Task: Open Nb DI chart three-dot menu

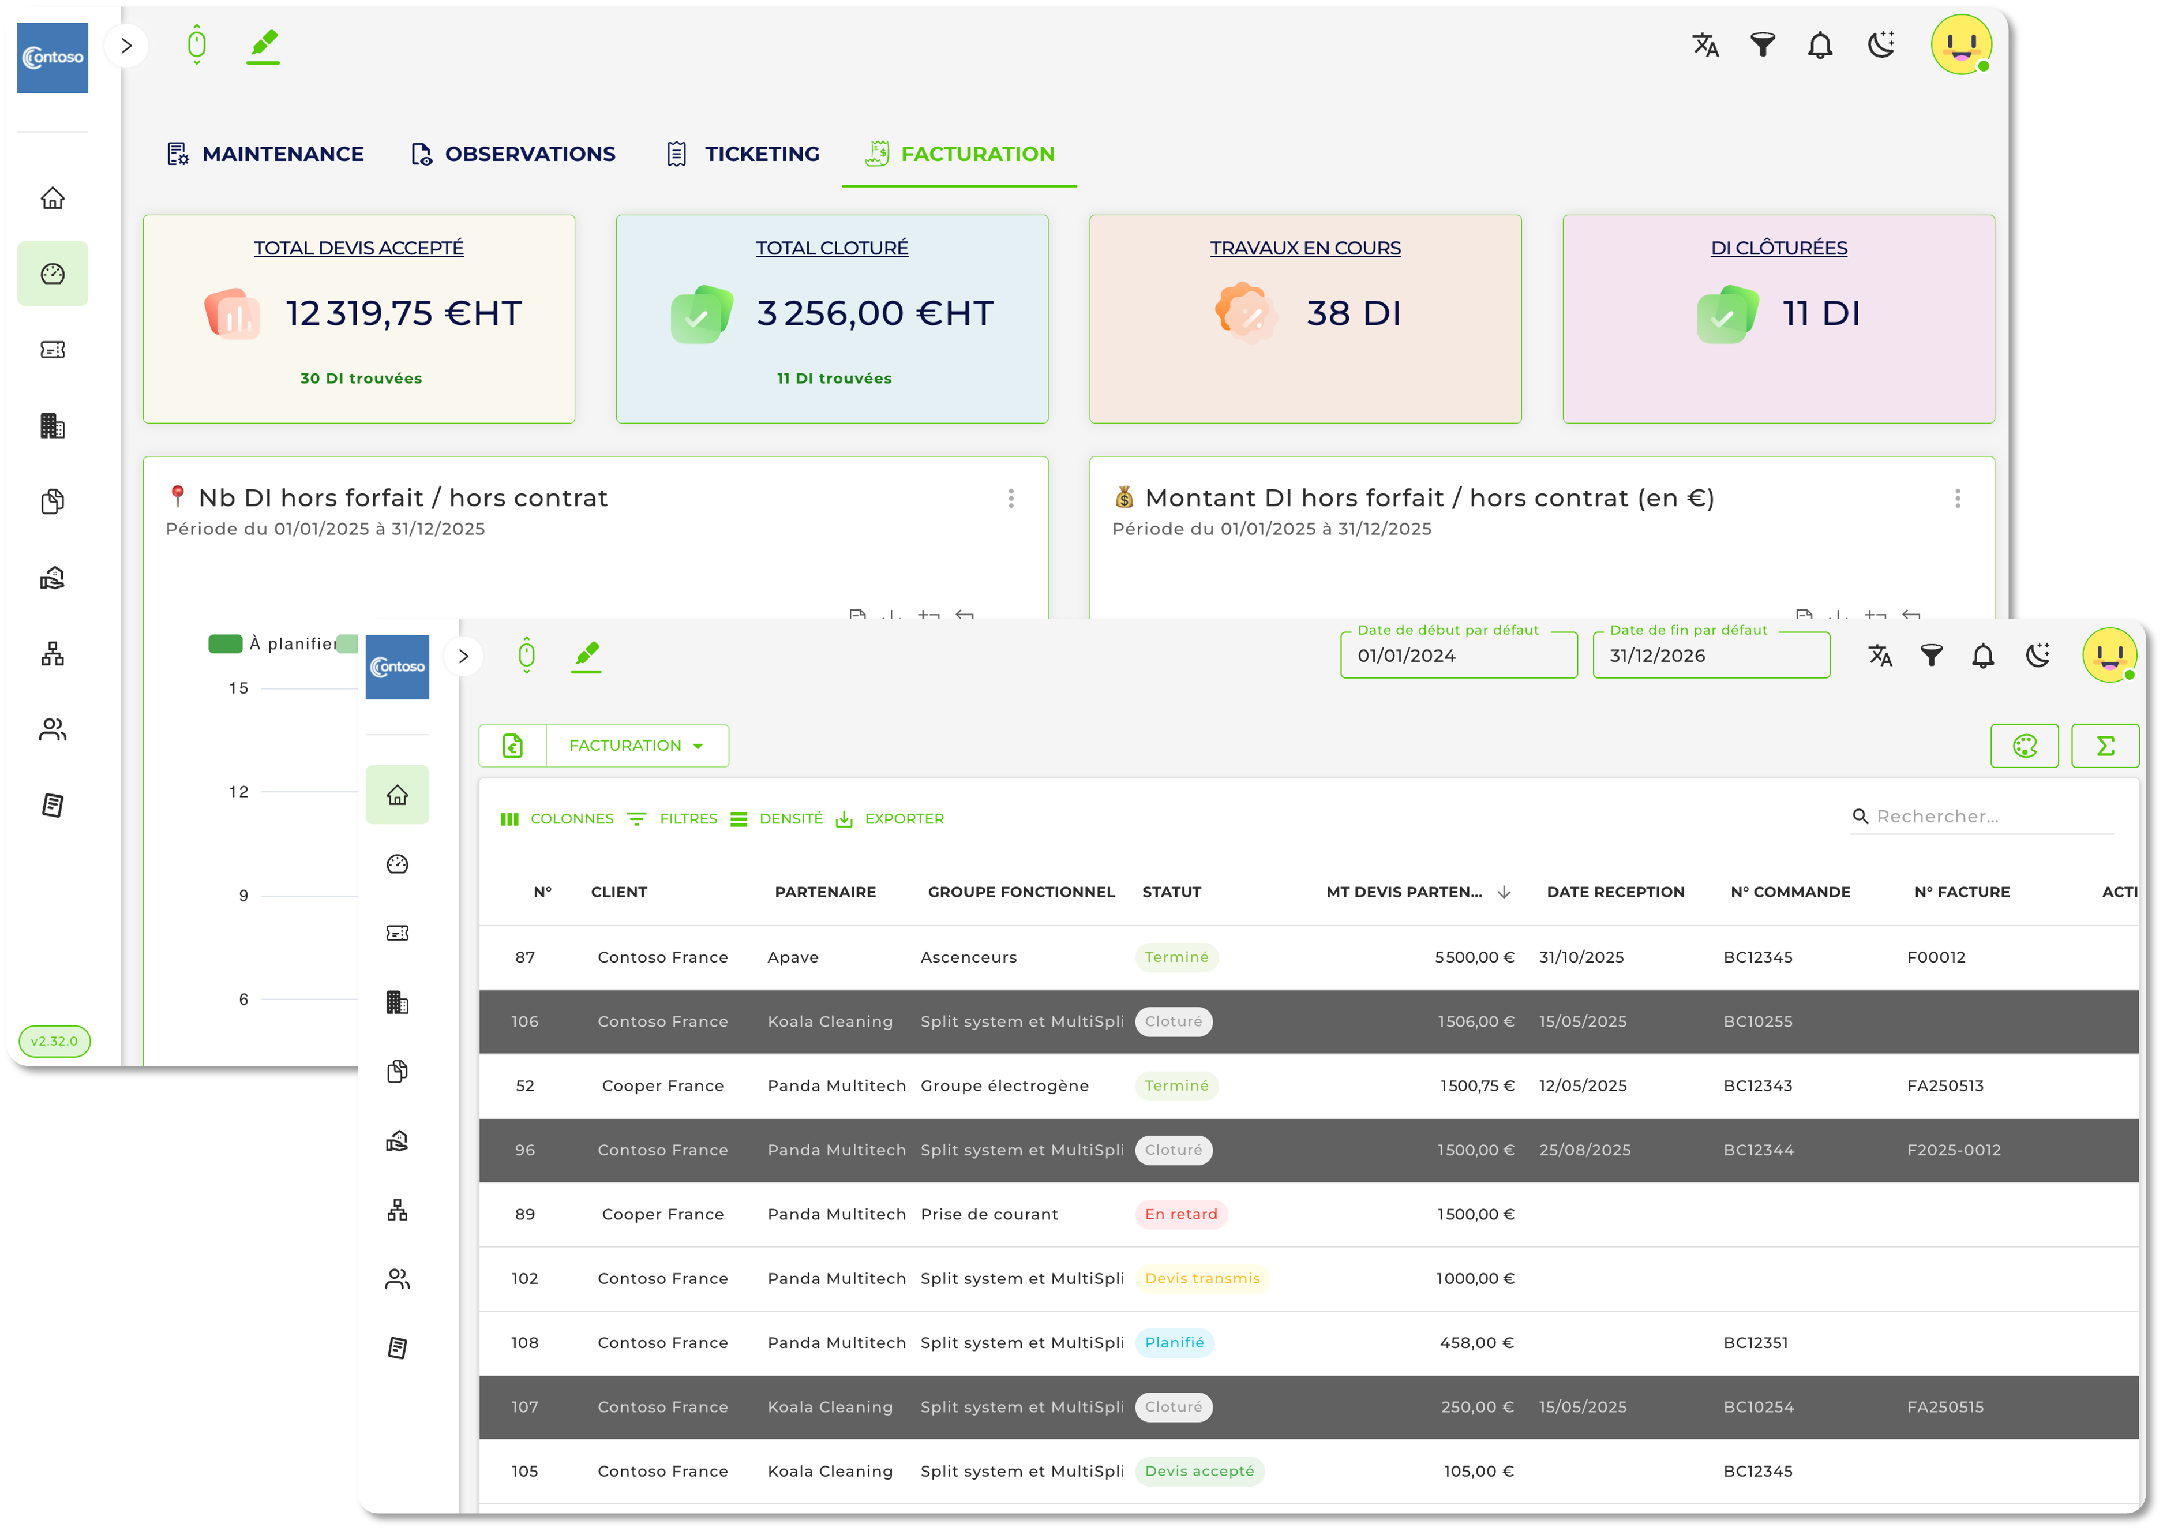Action: click(1011, 498)
